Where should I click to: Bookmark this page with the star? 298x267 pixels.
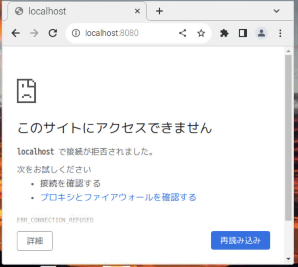201,33
